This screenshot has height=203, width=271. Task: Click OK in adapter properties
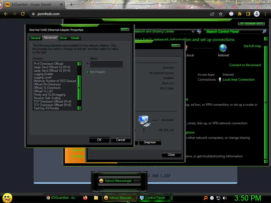point(99,140)
